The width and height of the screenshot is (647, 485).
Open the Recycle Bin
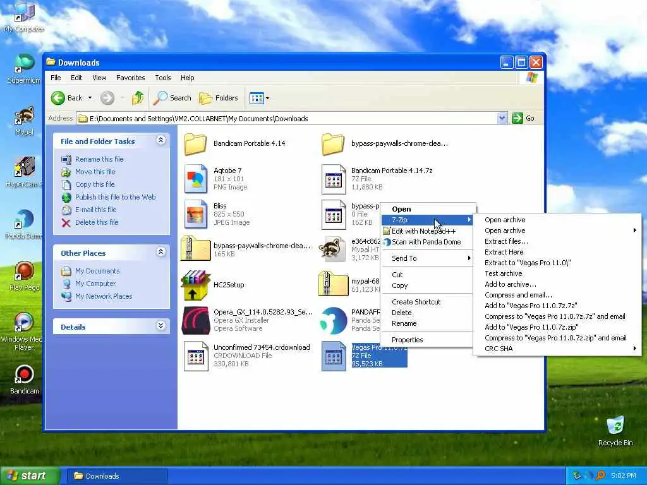pyautogui.click(x=615, y=431)
